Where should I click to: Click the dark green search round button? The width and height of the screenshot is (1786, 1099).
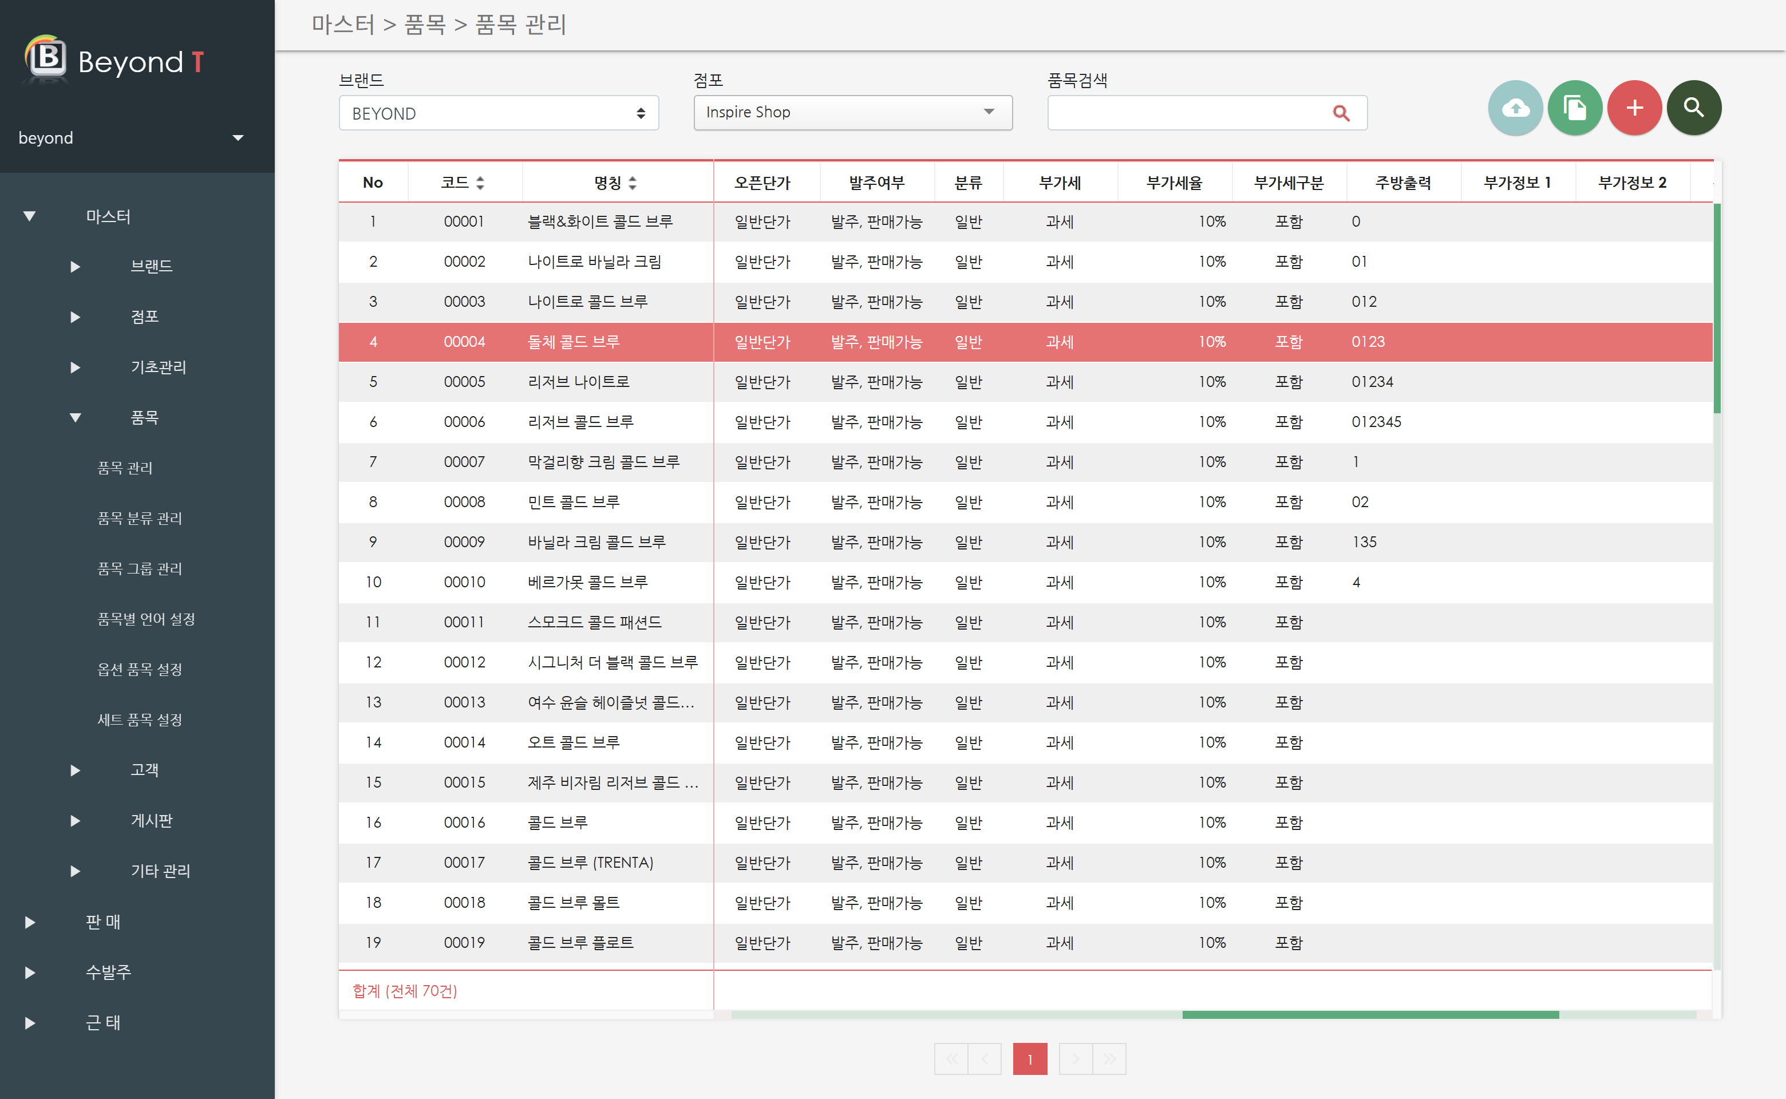pos(1694,108)
